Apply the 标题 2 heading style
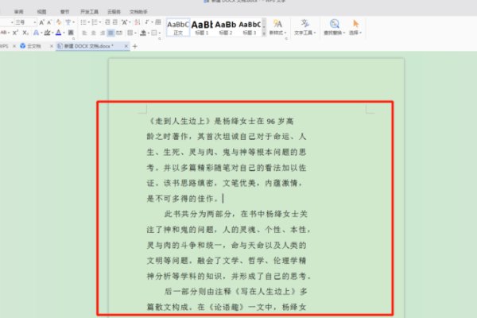 (x=226, y=27)
